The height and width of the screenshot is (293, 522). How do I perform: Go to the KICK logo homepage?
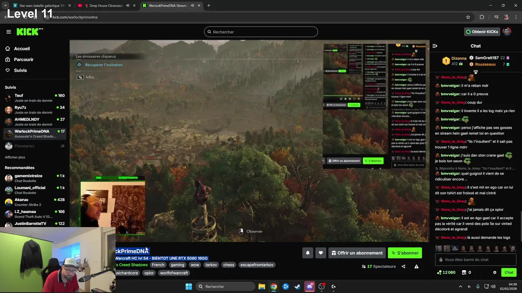tap(29, 32)
